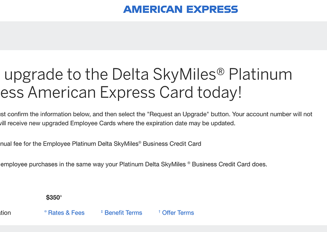Click the American Express logo
The image size is (327, 232).
pos(181,9)
